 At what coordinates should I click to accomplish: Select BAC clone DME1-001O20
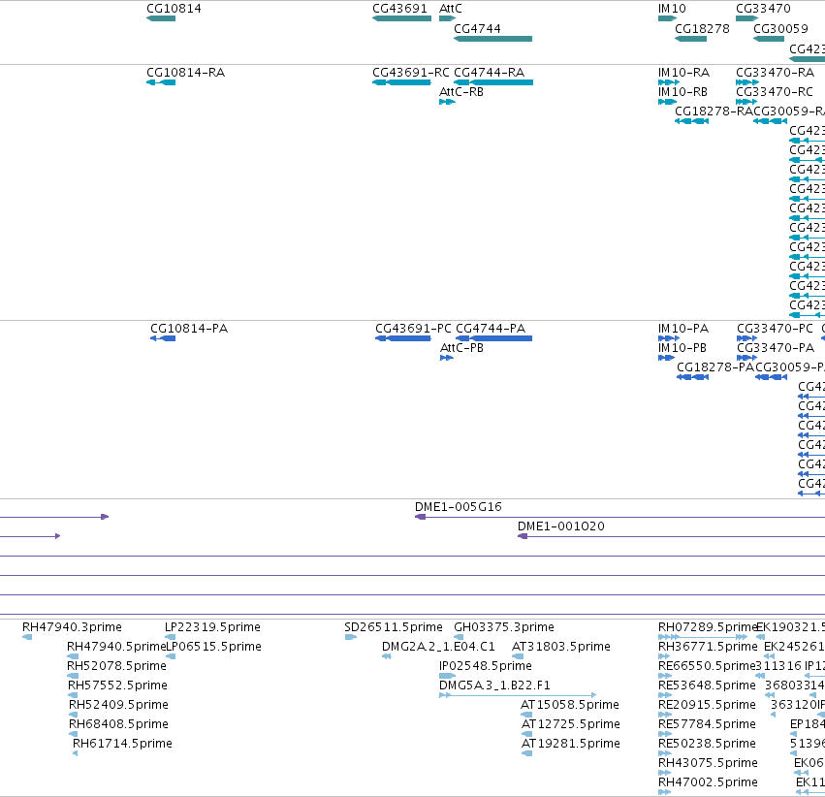(672, 536)
